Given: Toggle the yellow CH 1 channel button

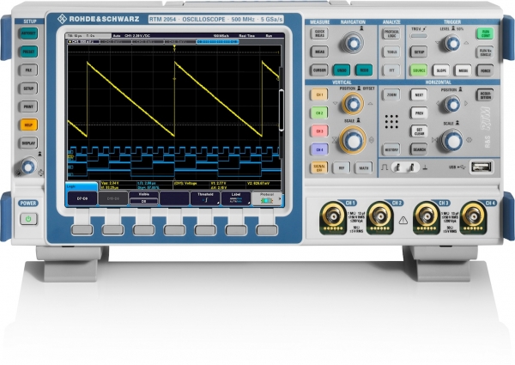Looking at the screenshot, I should (x=319, y=94).
